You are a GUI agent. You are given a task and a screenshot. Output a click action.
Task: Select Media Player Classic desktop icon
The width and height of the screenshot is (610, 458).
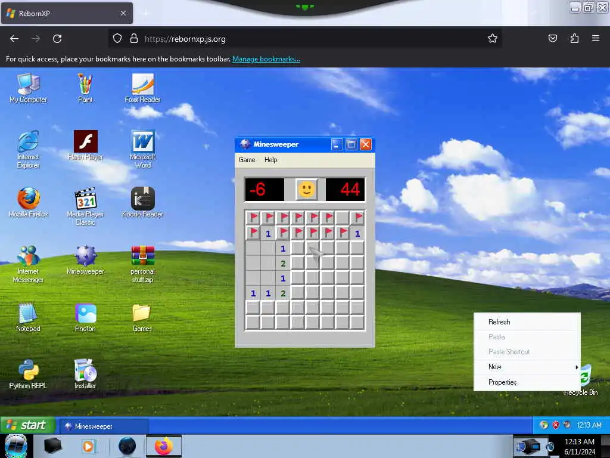[x=85, y=207]
